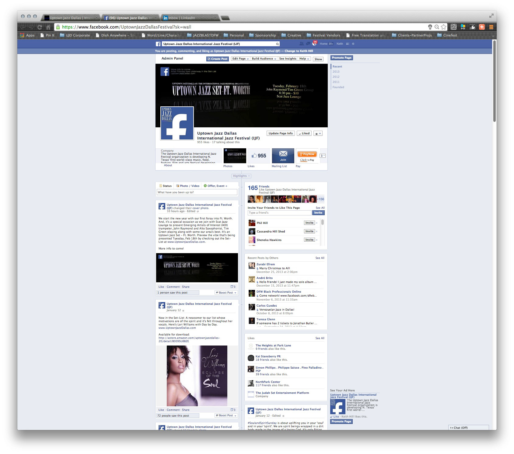Show the admin panel with Show button
Viewport: 514px width, 454px height.
(x=318, y=59)
